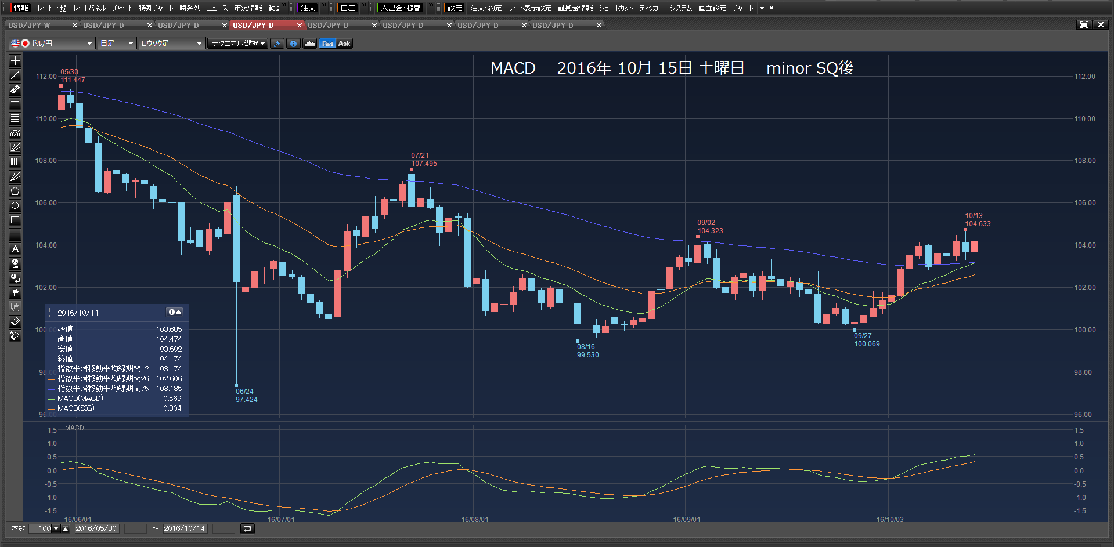Click ティッカー in the top menu

pos(651,8)
